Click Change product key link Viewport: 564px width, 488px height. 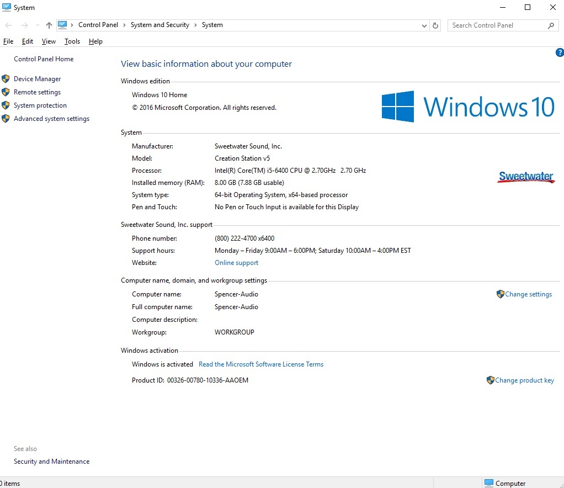(x=524, y=380)
